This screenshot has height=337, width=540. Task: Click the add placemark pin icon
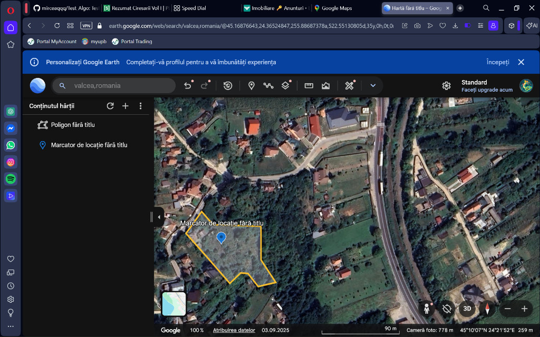[x=252, y=86]
